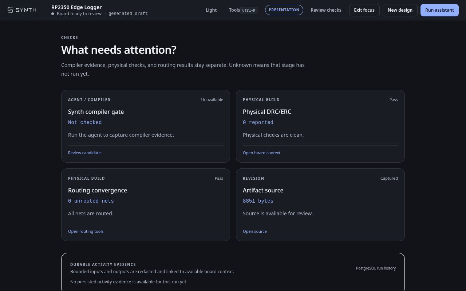Open source link in Artifact card

click(x=254, y=231)
